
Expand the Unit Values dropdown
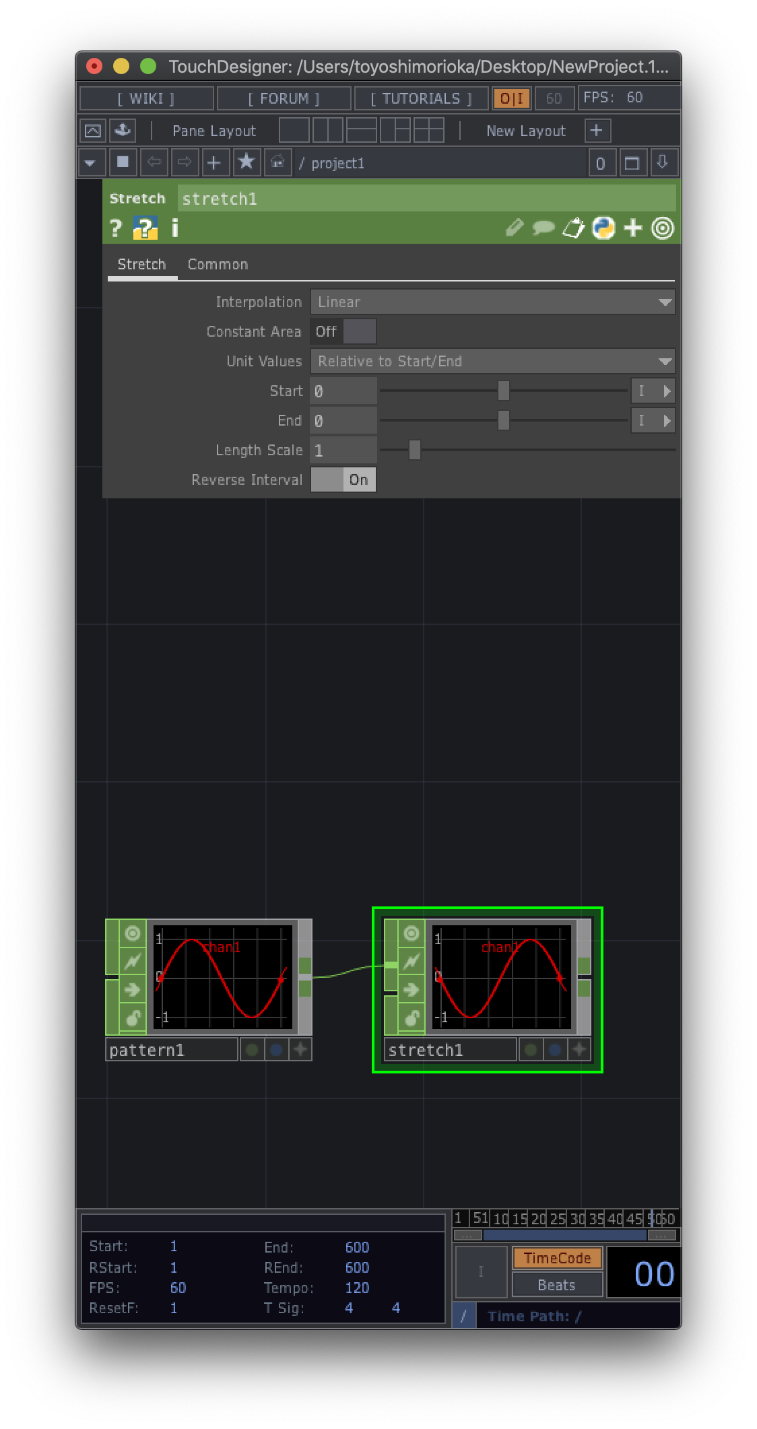[x=492, y=361]
